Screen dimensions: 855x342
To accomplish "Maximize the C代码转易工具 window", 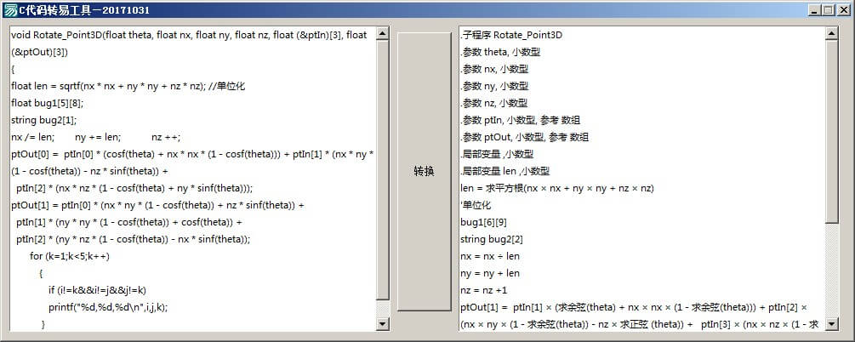I will (826, 10).
